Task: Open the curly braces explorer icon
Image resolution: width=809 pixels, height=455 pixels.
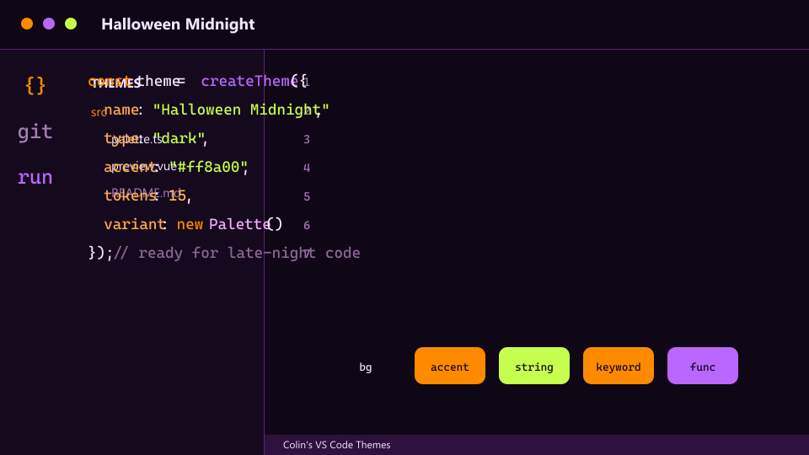Action: coord(35,86)
